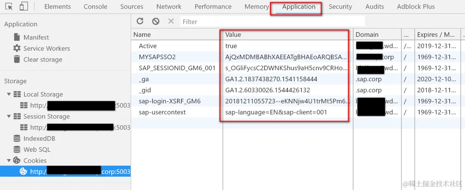Click the refresh cookies icon
Screen dimensions: 465x190
coord(140,21)
